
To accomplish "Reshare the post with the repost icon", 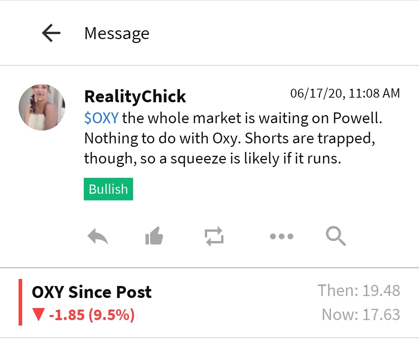I will click(214, 236).
